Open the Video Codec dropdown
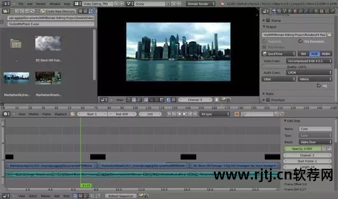338x199 pixels. tap(309, 61)
